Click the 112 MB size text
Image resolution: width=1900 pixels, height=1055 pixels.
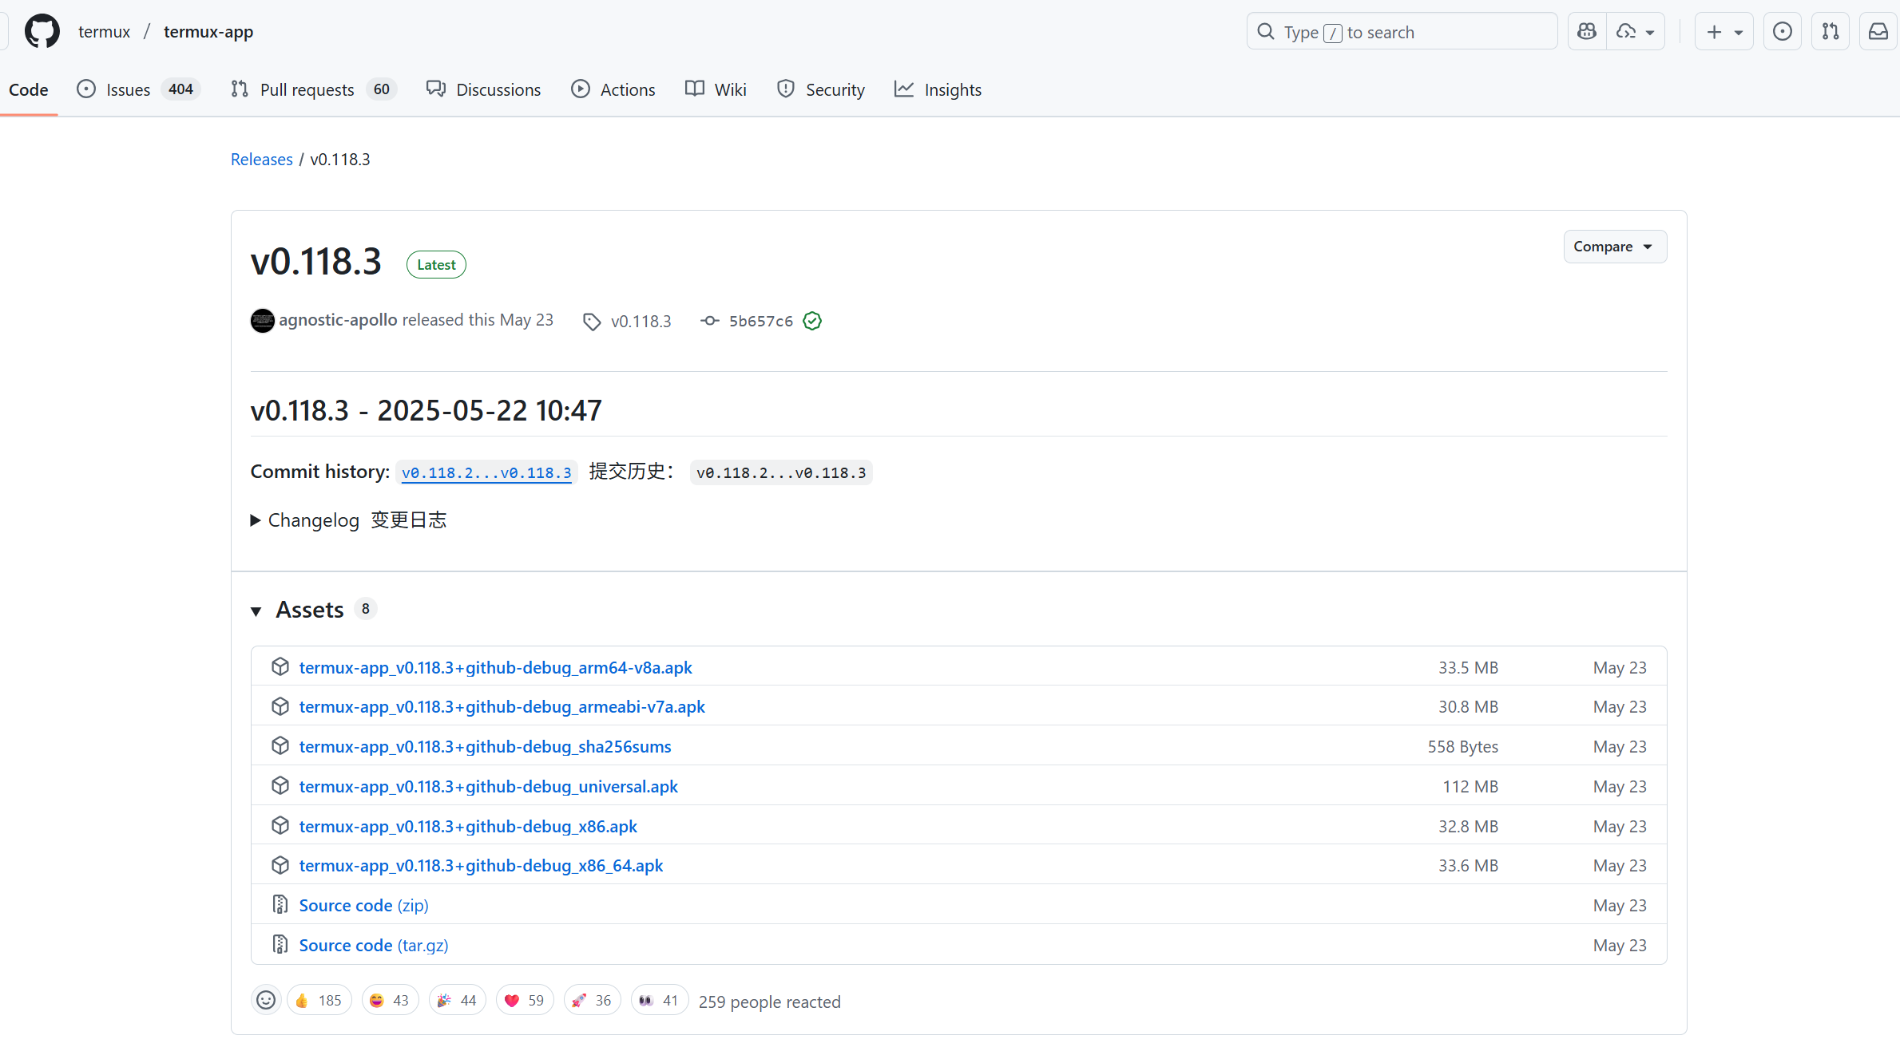[x=1470, y=787]
